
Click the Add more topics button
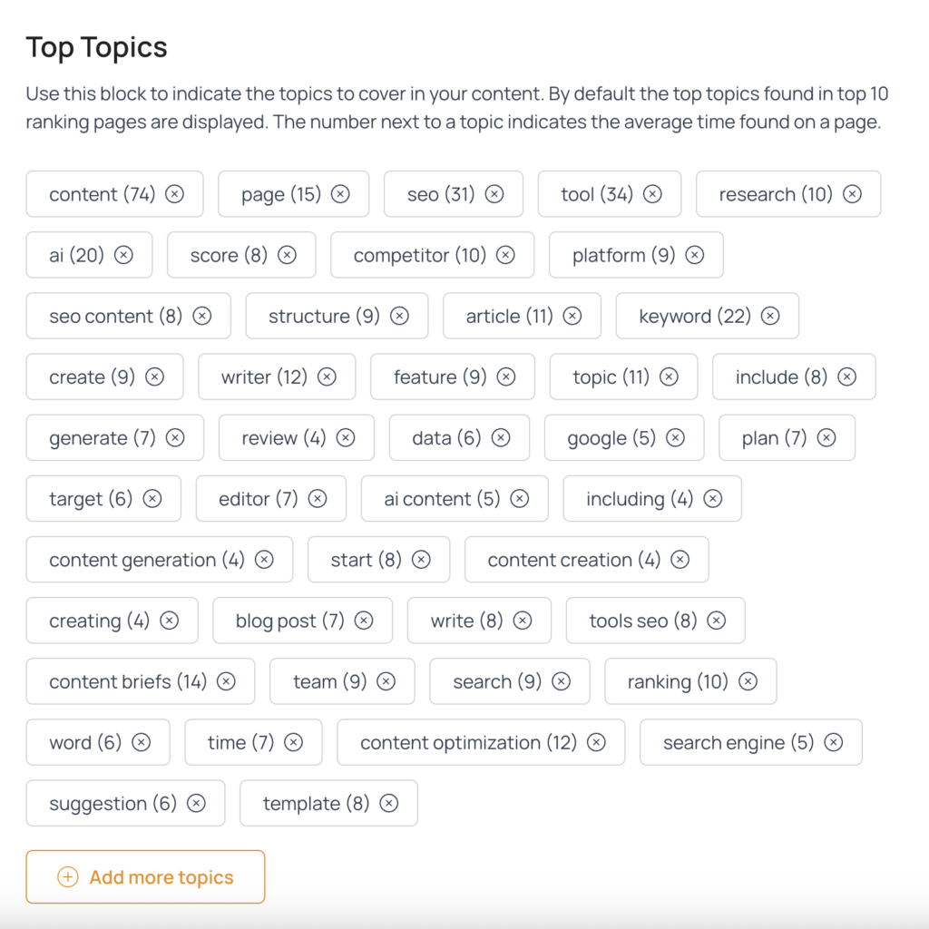pos(145,877)
